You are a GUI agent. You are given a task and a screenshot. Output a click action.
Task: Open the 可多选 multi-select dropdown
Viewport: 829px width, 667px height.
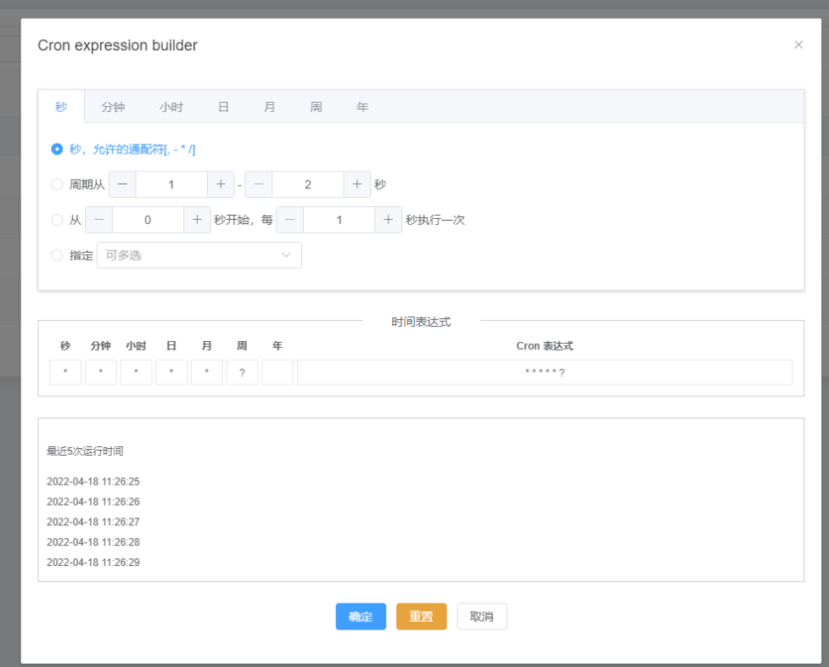(x=199, y=255)
